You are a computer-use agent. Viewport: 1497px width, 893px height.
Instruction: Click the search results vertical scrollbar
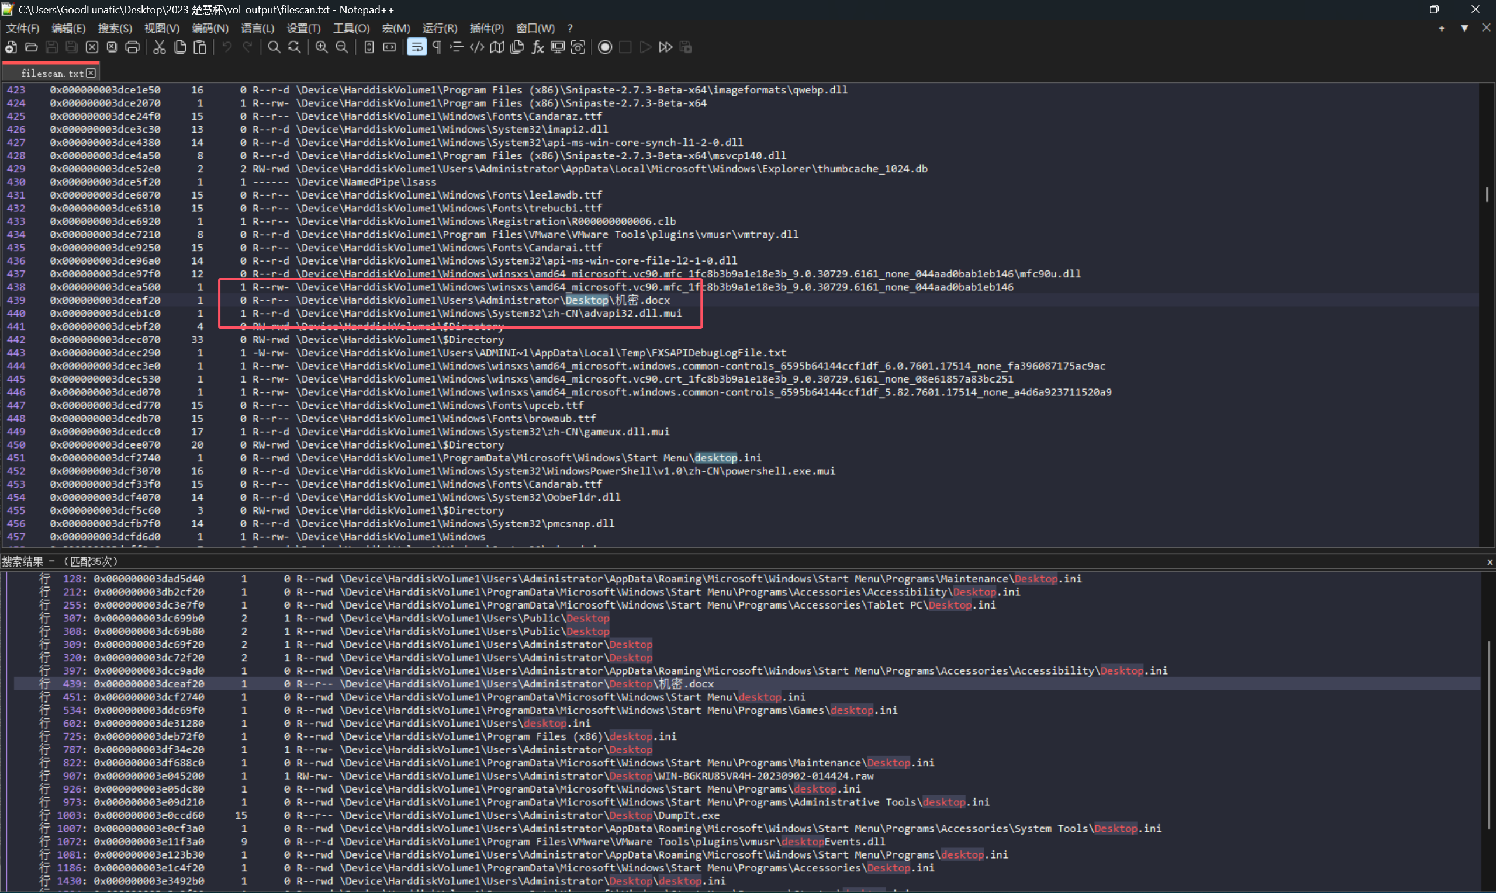pos(1489,735)
